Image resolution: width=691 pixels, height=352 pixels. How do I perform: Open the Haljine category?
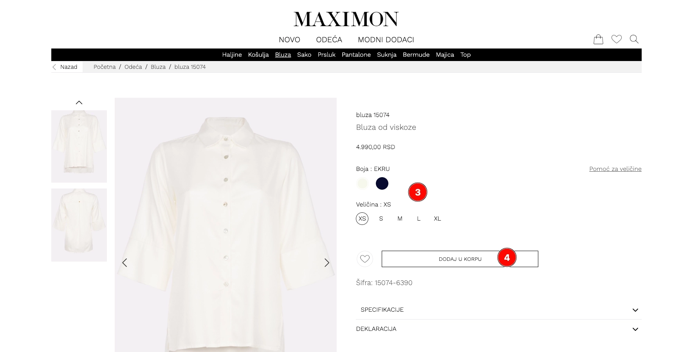[232, 55]
